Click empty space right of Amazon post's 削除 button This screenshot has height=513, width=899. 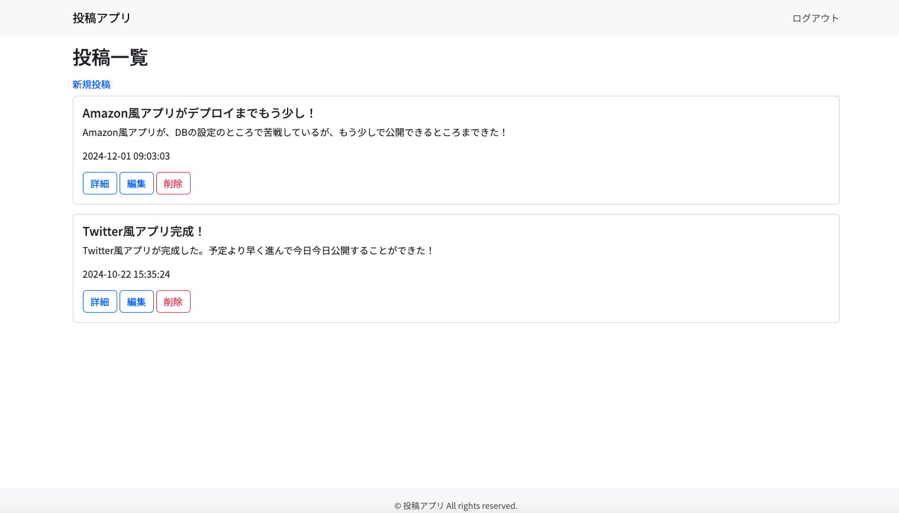[473, 183]
